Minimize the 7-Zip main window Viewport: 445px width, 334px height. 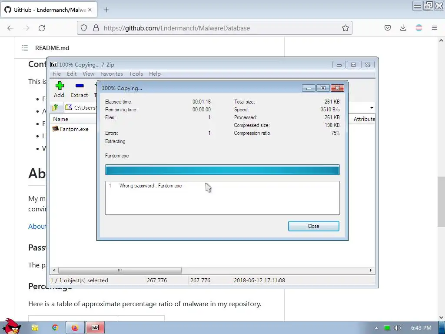(339, 65)
